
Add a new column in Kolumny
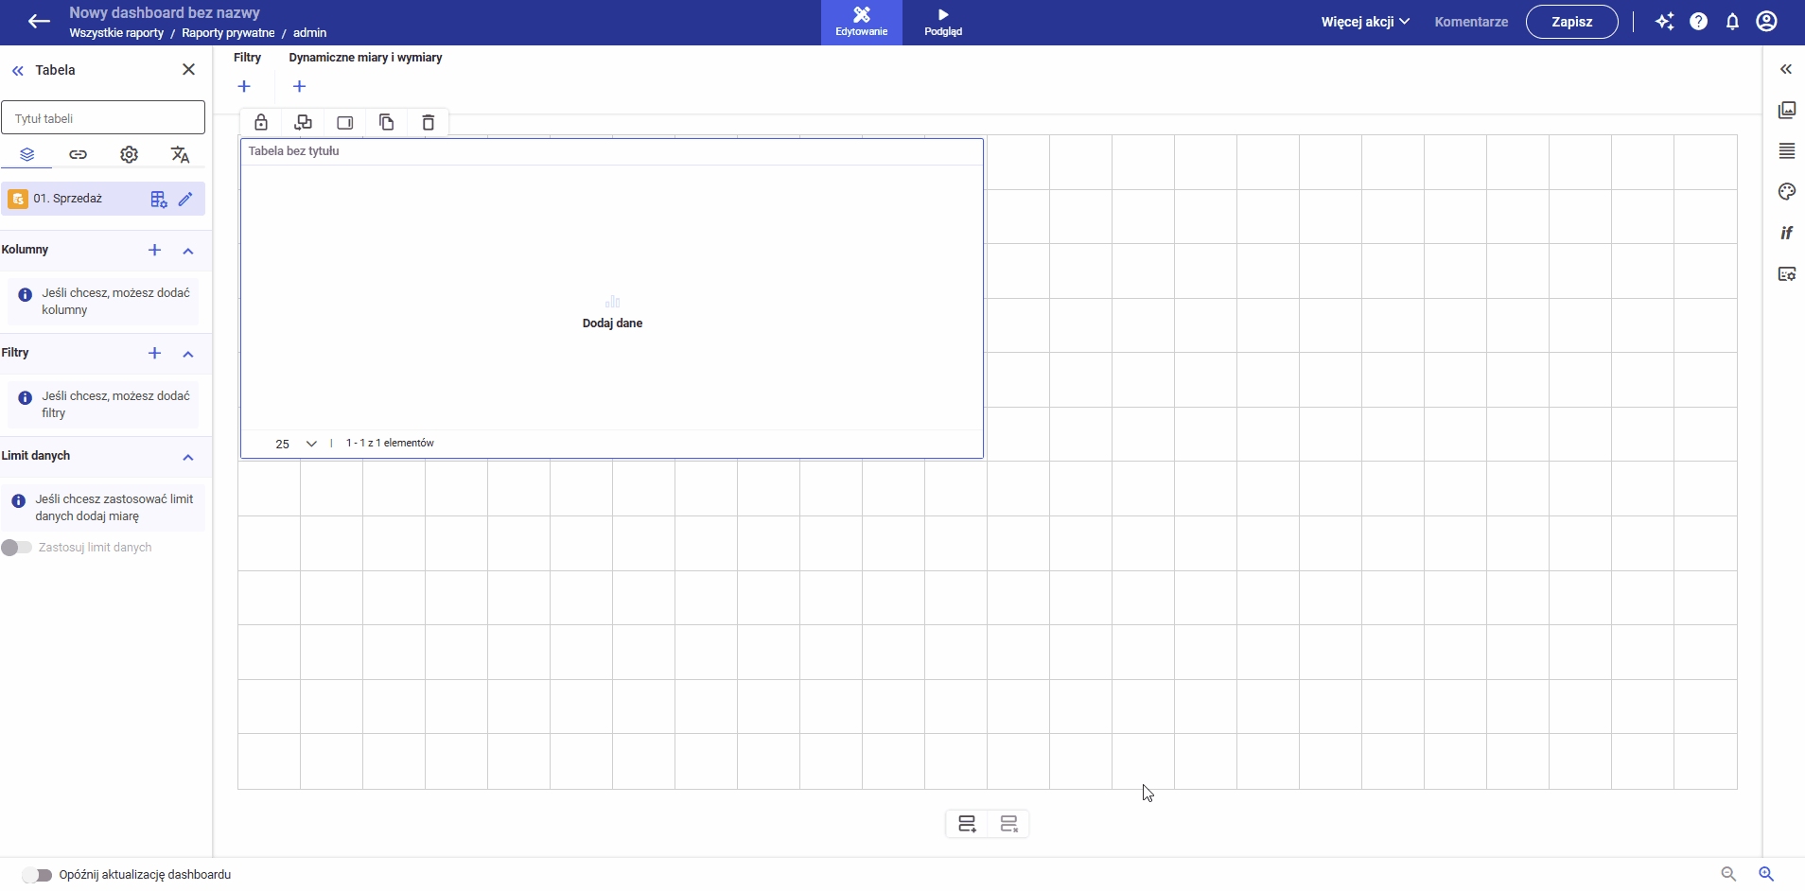coord(155,250)
